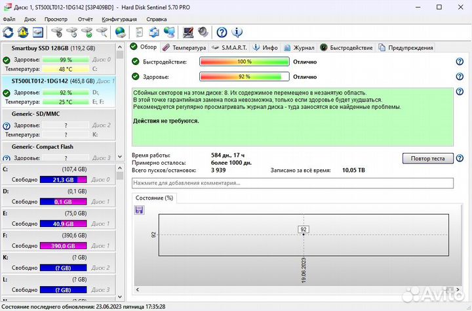
Task: Click the E: free space 40,9 GB bar
Action: point(63,224)
